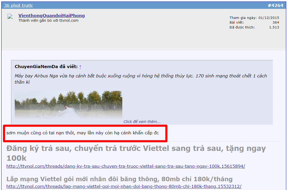Click reply text 'sớm muộn cũng có tai nạn thôi'
Image resolution: width=288 pixels, height=190 pixels.
(40, 133)
